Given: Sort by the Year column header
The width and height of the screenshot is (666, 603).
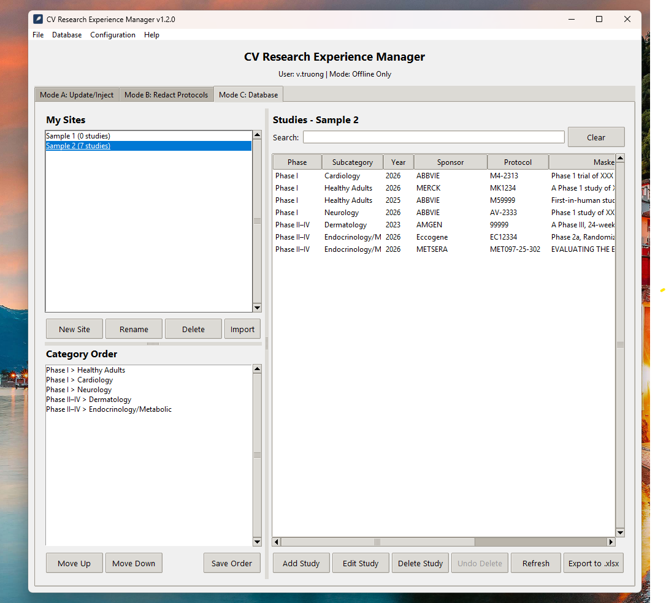Looking at the screenshot, I should click(399, 162).
